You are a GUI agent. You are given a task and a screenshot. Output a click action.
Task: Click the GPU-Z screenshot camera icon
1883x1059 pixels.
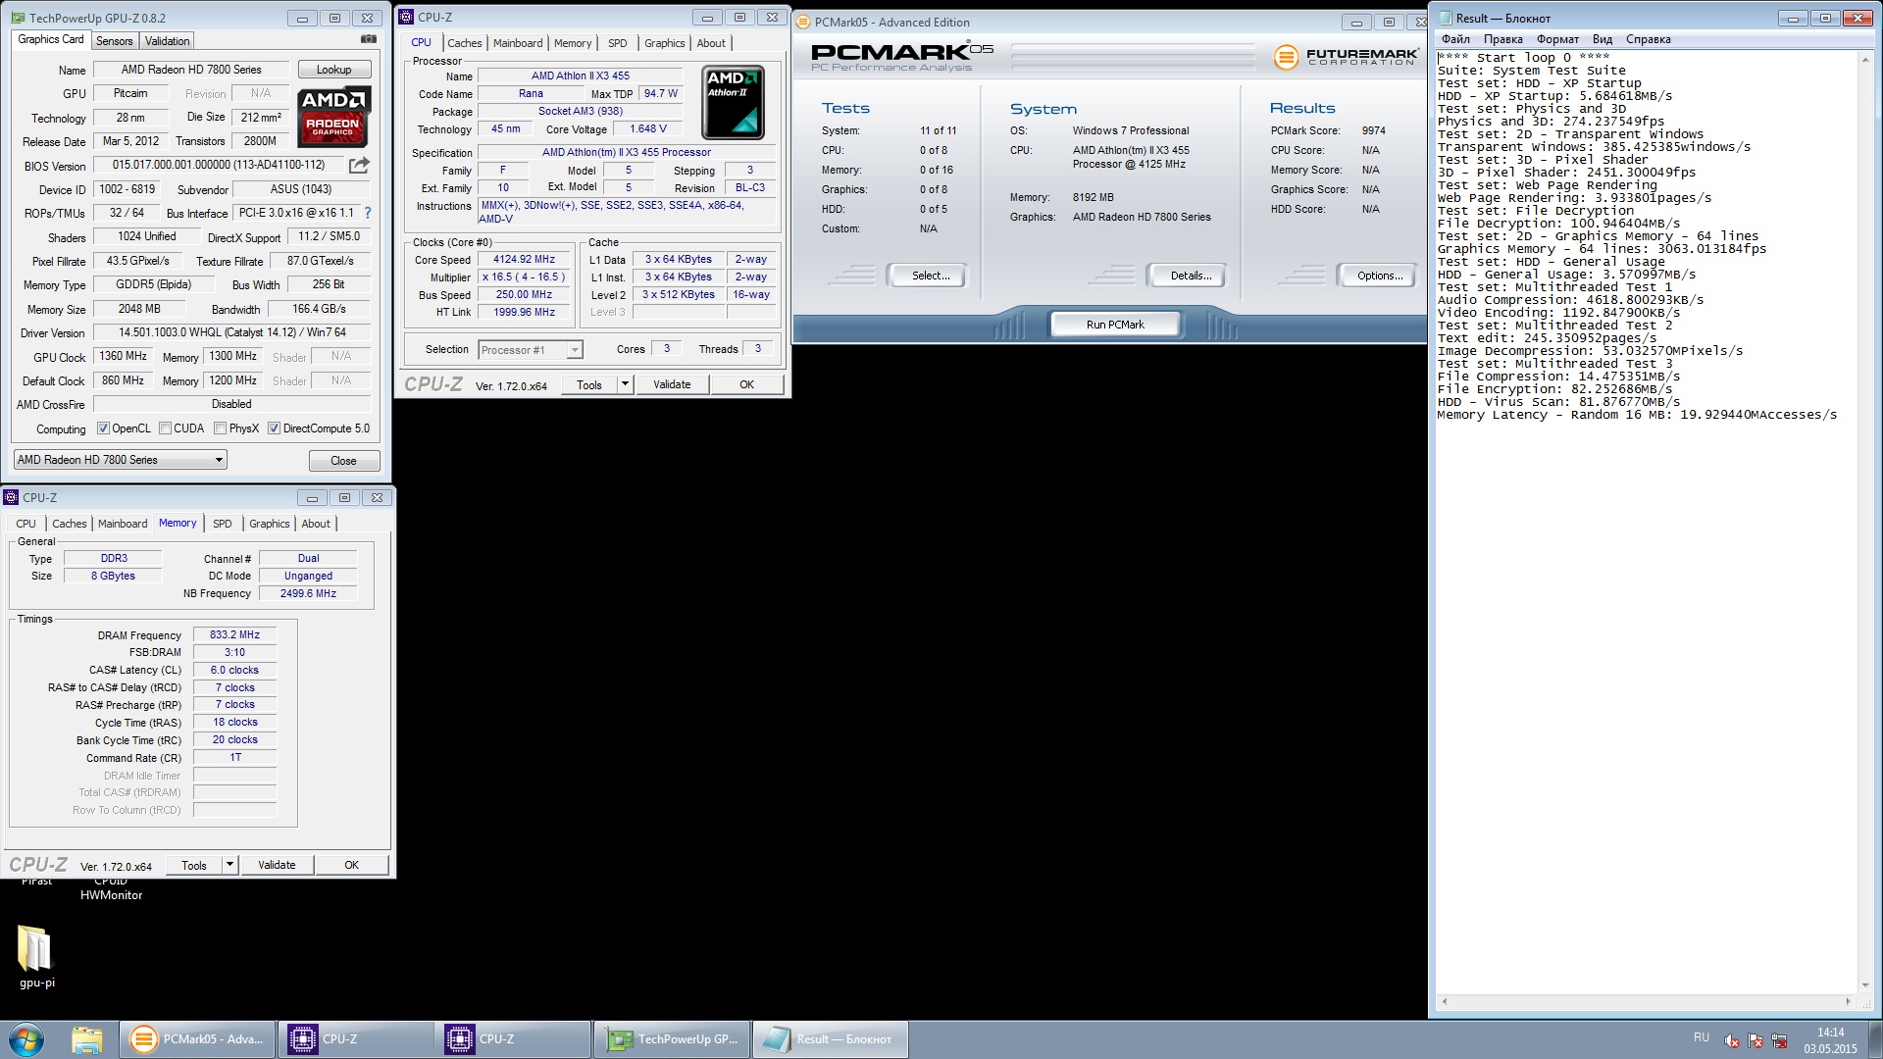(x=368, y=39)
